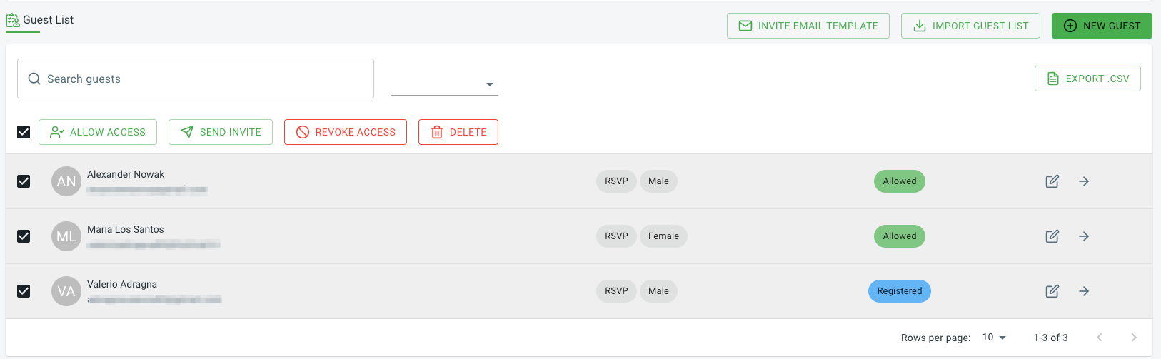Select the Guest List tab
1161x359 pixels.
(40, 20)
